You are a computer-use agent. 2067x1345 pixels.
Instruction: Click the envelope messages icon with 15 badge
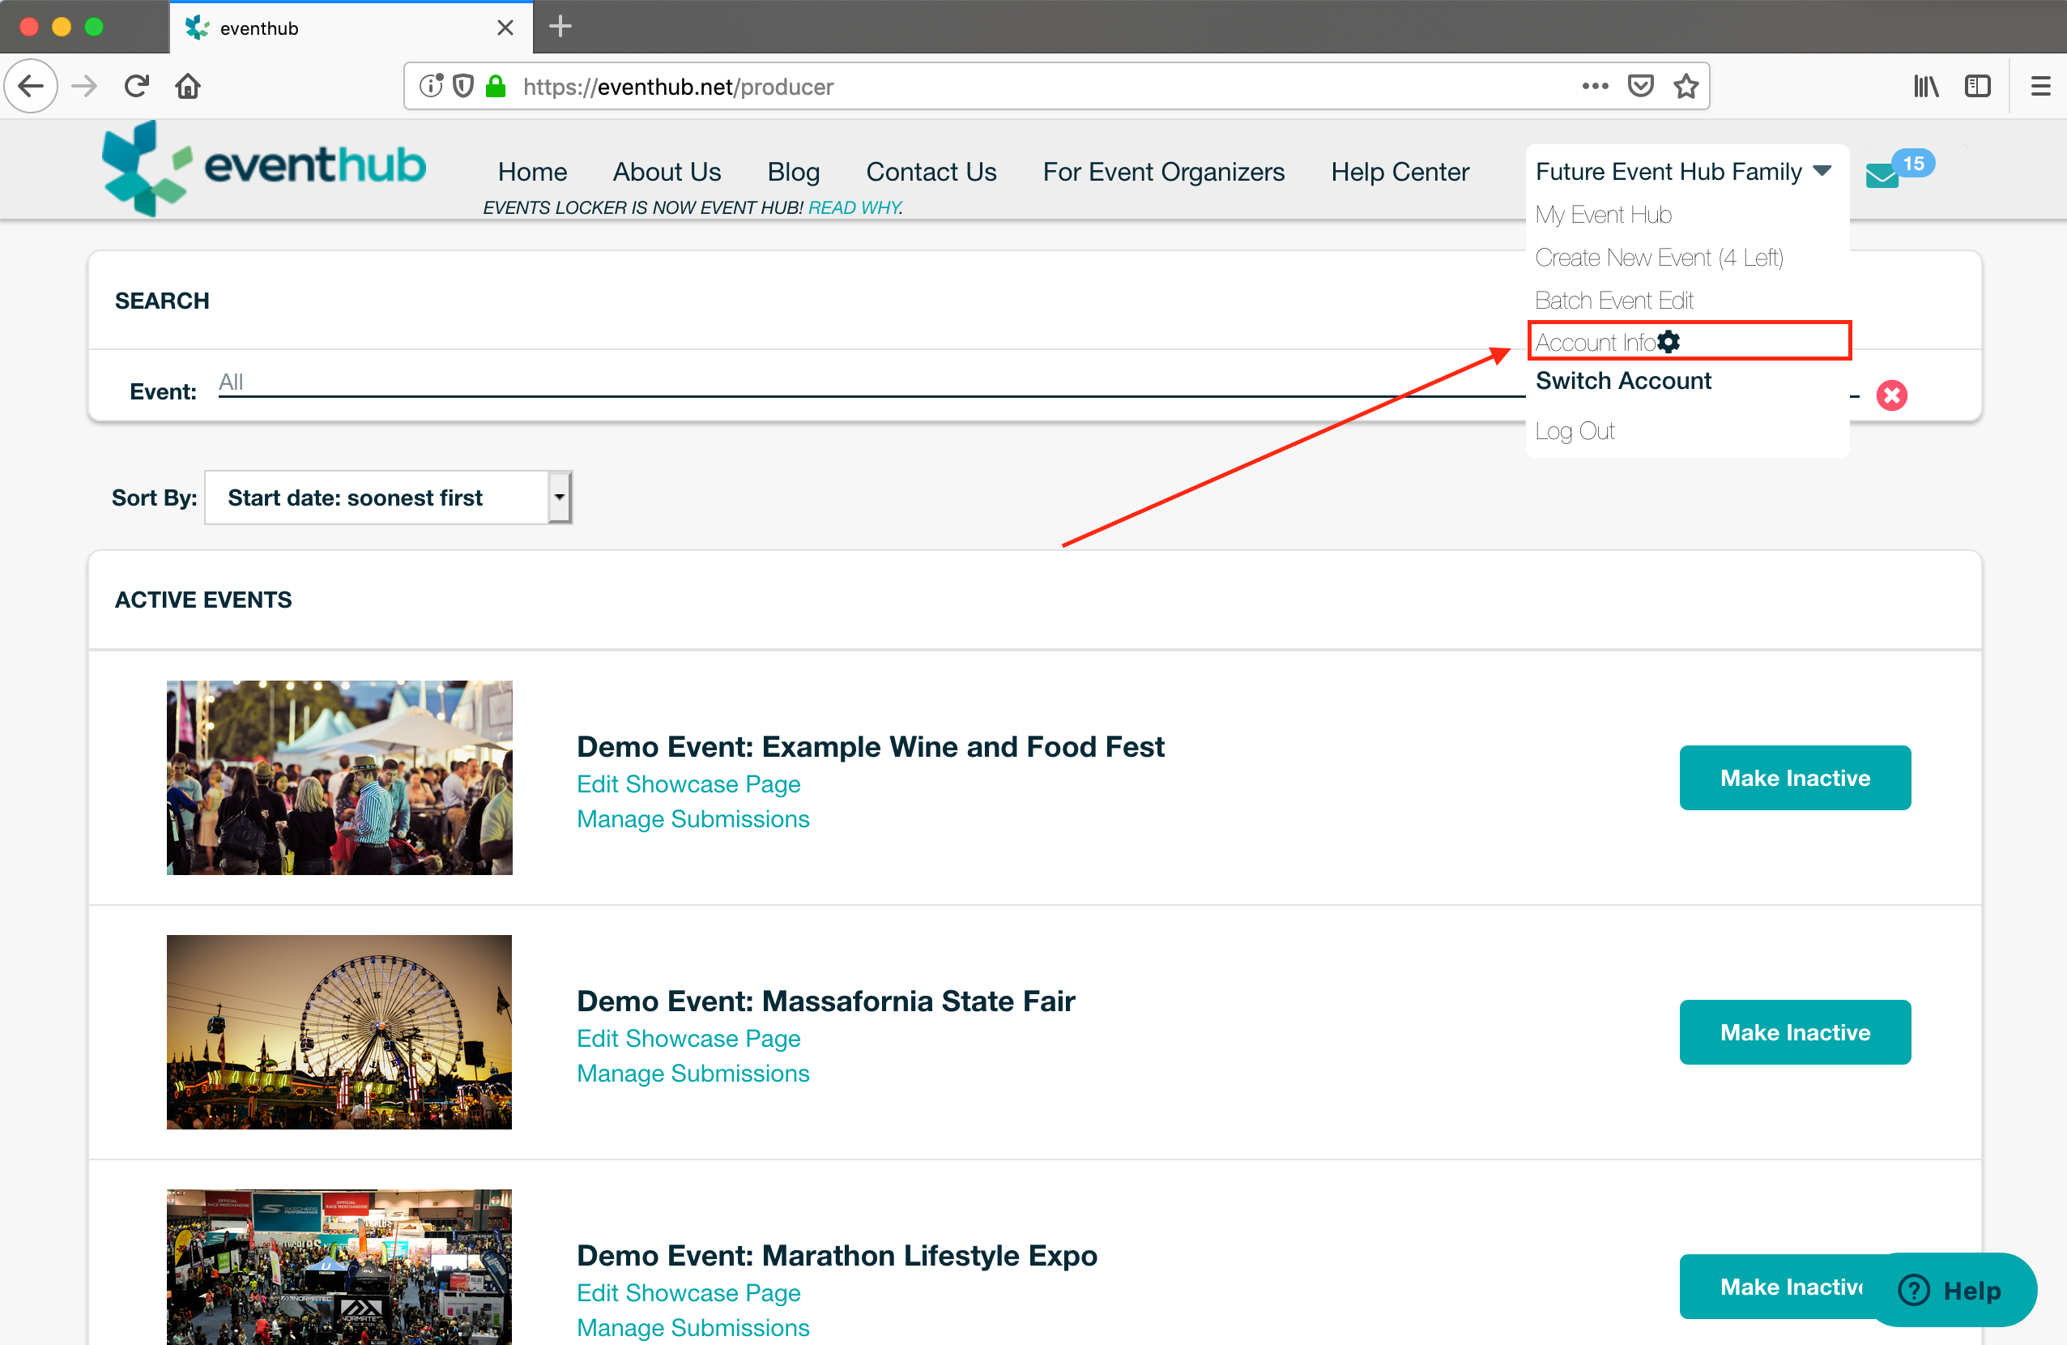point(1885,175)
